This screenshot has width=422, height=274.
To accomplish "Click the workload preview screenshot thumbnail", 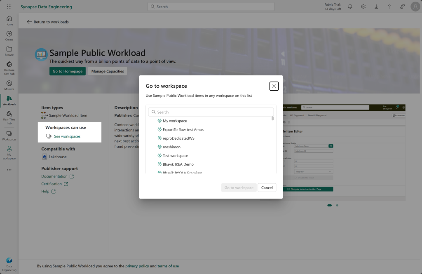I will [344, 152].
